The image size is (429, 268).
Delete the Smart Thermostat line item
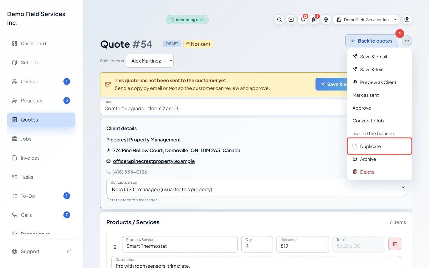tap(395, 244)
